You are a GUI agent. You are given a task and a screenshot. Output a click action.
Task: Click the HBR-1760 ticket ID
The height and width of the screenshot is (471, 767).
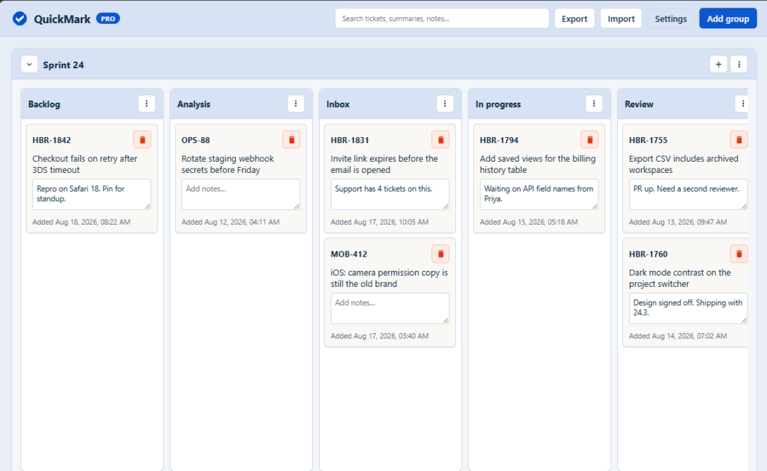pyautogui.click(x=648, y=254)
